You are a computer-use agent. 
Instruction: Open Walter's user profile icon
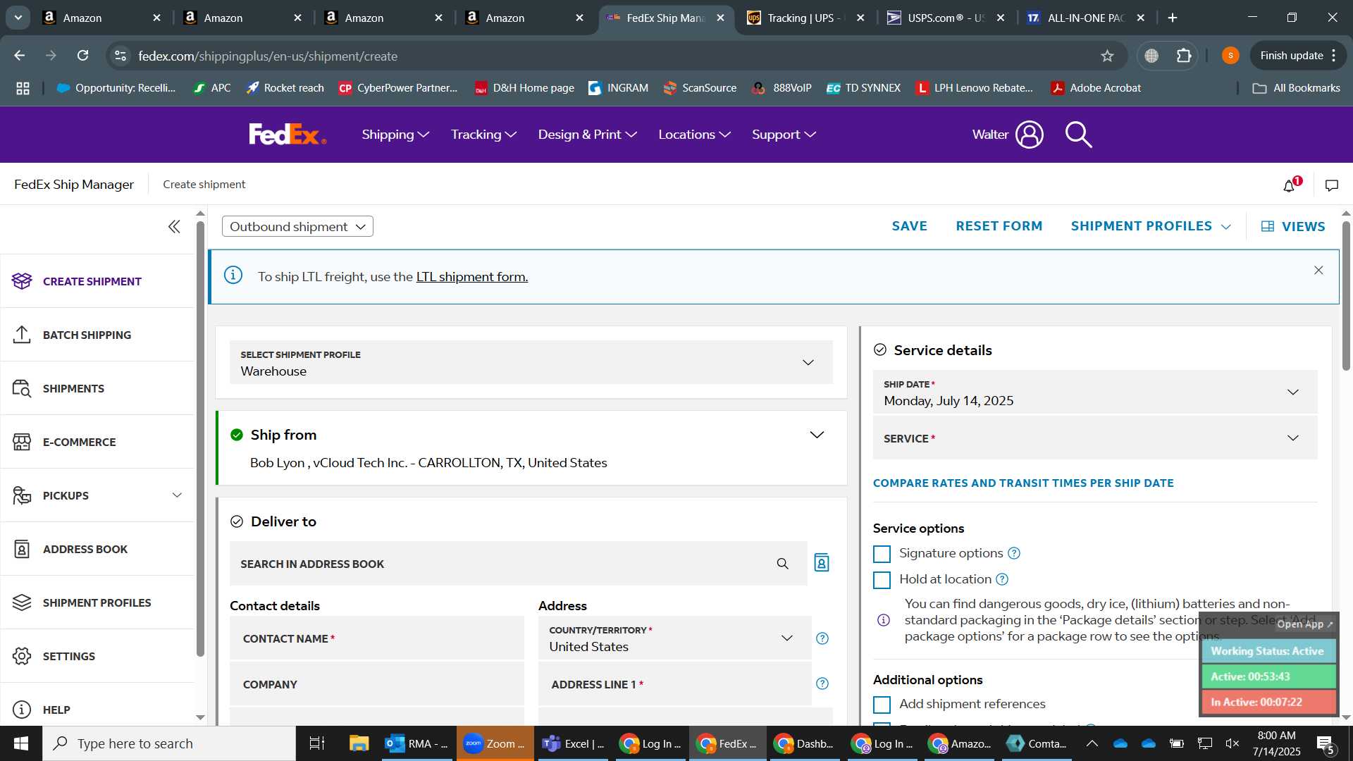[x=1030, y=134]
